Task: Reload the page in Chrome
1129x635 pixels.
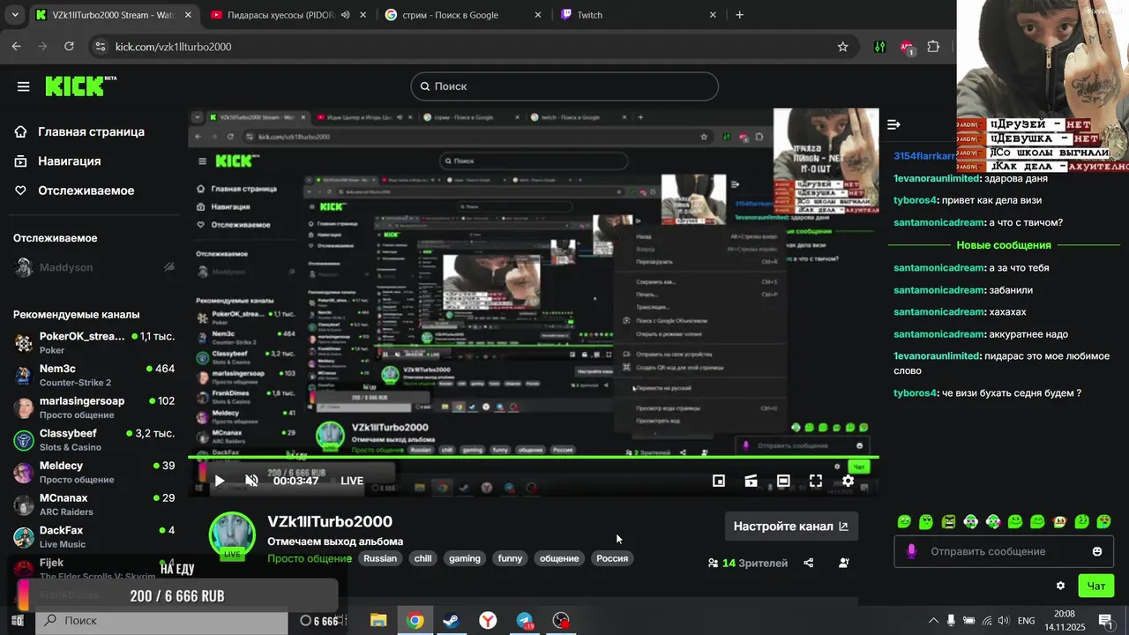Action: pos(69,47)
